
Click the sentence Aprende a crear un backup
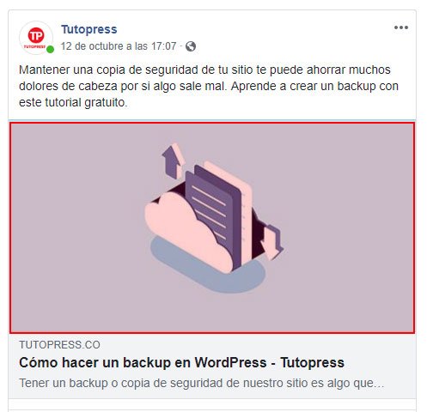314,86
